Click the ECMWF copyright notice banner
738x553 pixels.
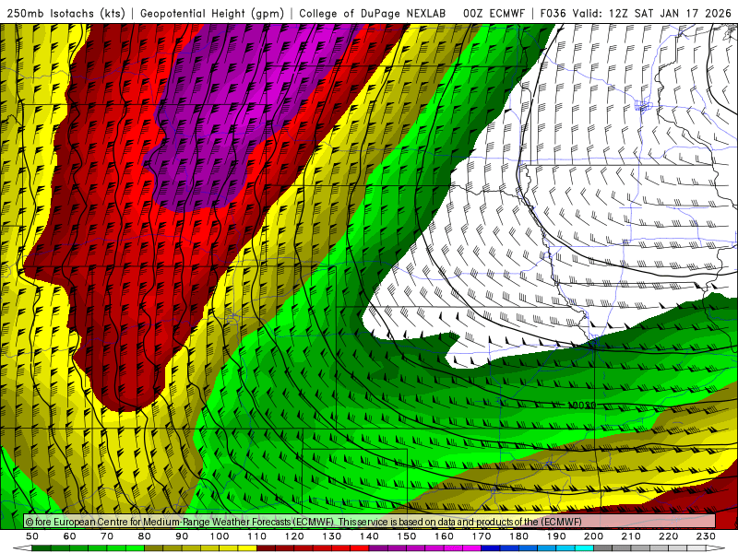pyautogui.click(x=370, y=522)
